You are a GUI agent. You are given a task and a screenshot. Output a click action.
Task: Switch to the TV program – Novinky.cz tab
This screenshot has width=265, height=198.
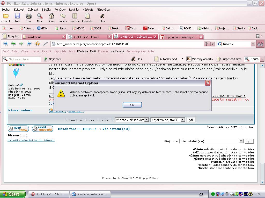point(179,37)
